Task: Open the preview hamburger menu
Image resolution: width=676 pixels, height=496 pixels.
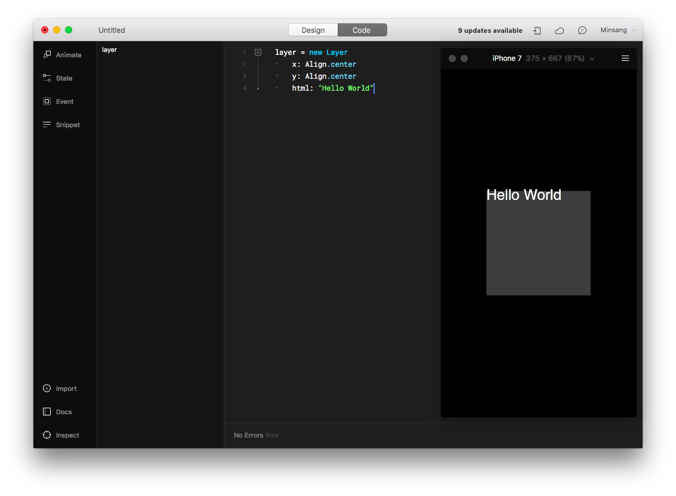Action: [x=625, y=58]
